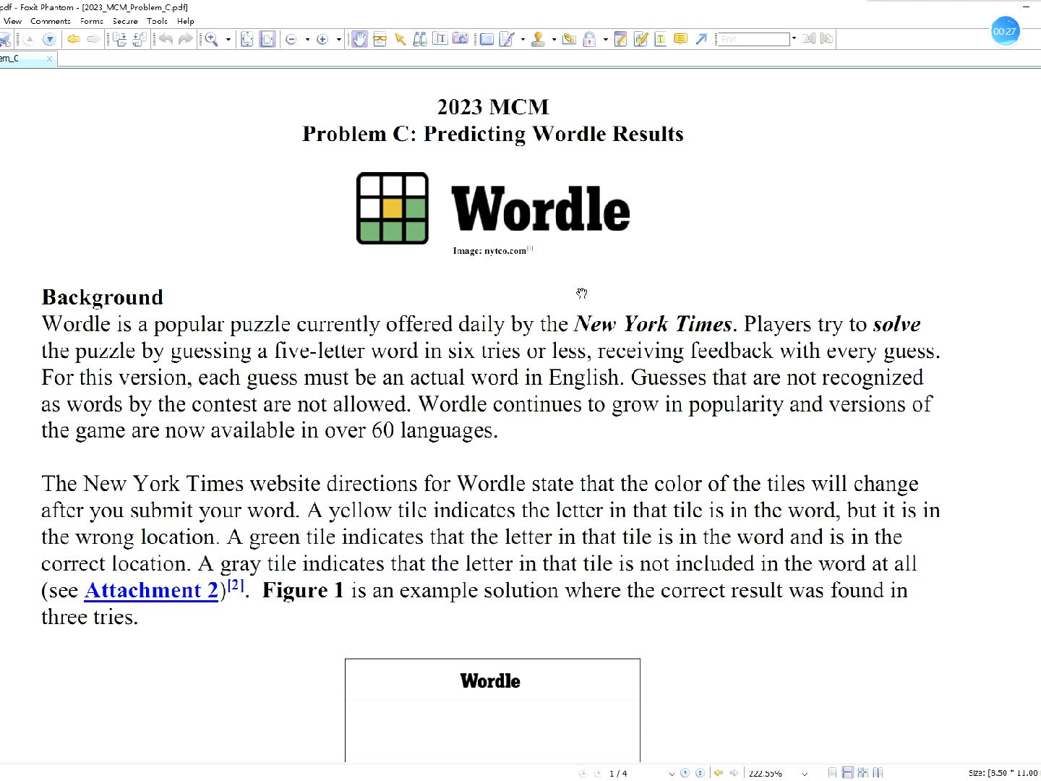Click the Find Next icon
1041x781 pixels.
point(827,39)
